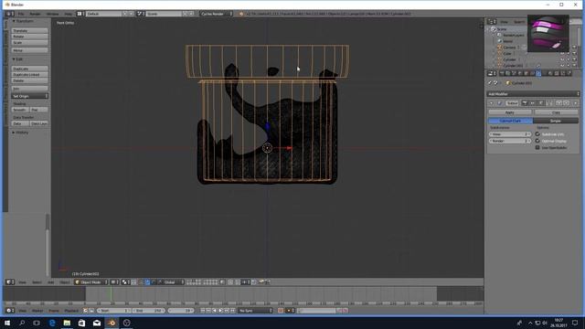The height and width of the screenshot is (329, 585).
Task: Set shading to Flat
Action: (x=38, y=110)
